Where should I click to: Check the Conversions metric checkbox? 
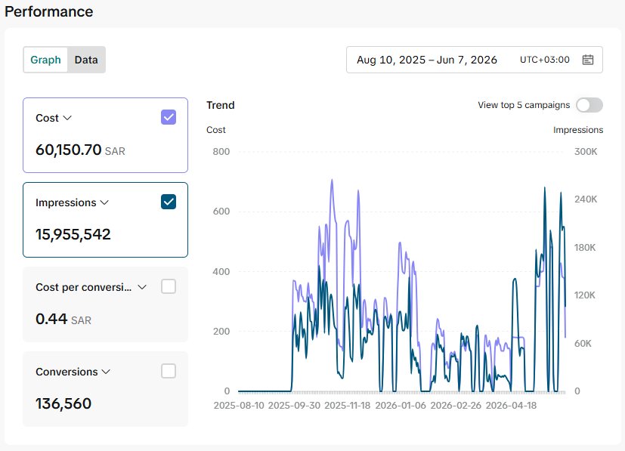[169, 371]
